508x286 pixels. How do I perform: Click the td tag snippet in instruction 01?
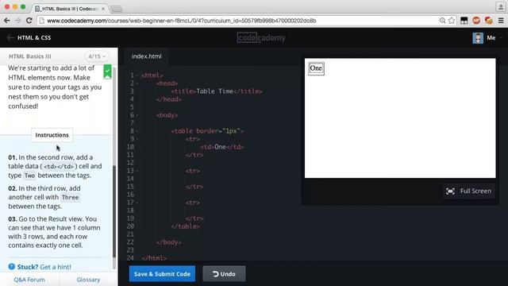(59, 166)
